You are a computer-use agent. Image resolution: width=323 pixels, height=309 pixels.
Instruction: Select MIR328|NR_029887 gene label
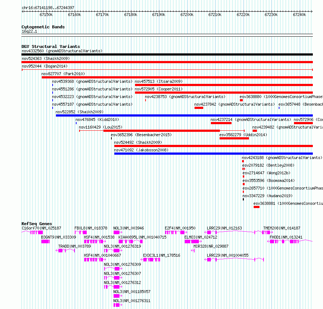coord(211,246)
